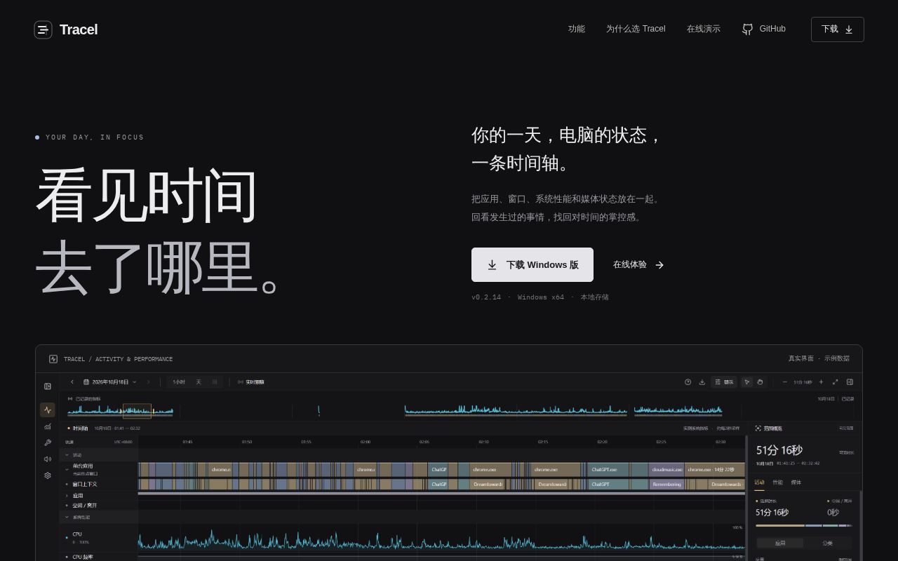Viewport: 898px width, 561px height.
Task: Click the highlighted selection box in overview strip
Action: pos(138,411)
